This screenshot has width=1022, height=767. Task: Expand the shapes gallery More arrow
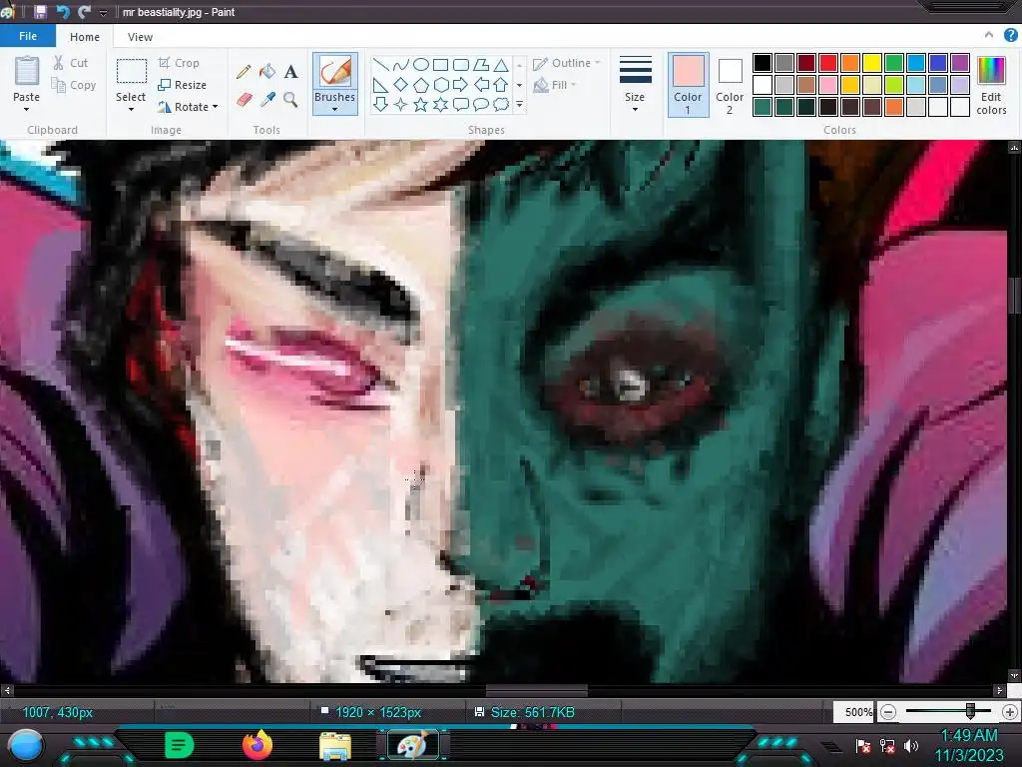click(519, 104)
